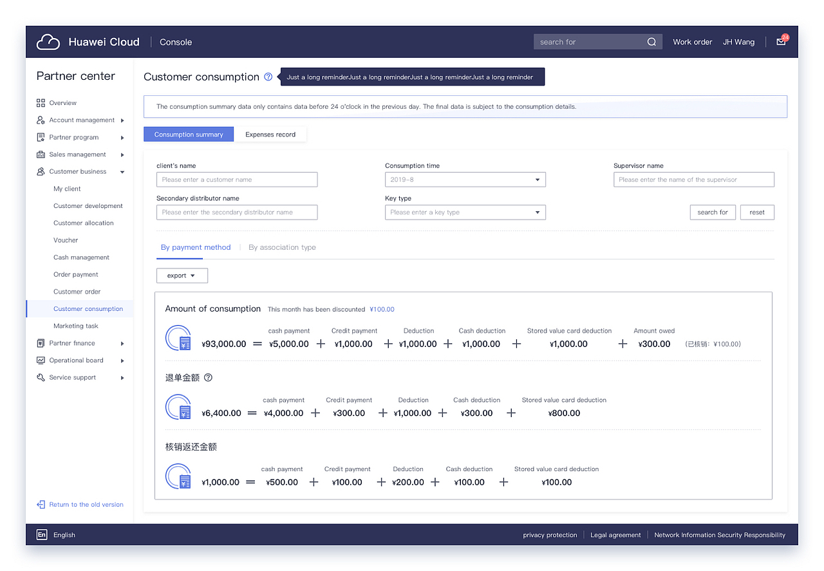Click the Partner program icon
Screen dimensions: 824x571
coord(41,137)
